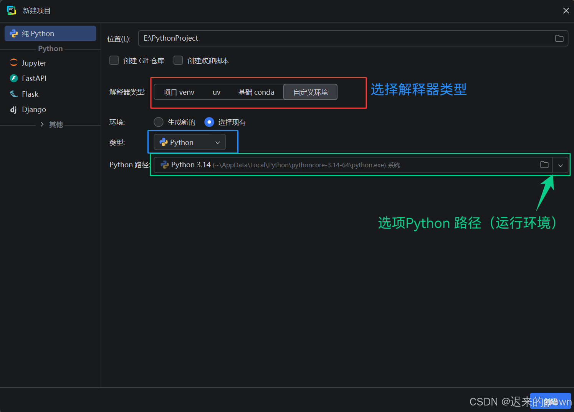Switch interpreter type to 基础 conda

coord(256,92)
